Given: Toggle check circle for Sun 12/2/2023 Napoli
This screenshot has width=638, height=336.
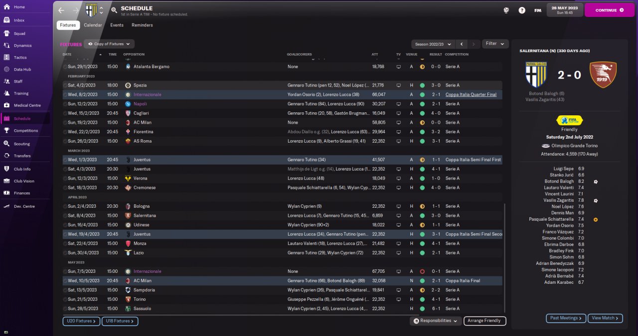Looking at the screenshot, I should (65, 104).
